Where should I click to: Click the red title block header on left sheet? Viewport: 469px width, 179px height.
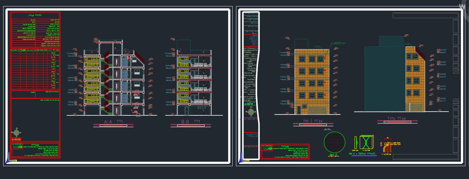click(35, 15)
